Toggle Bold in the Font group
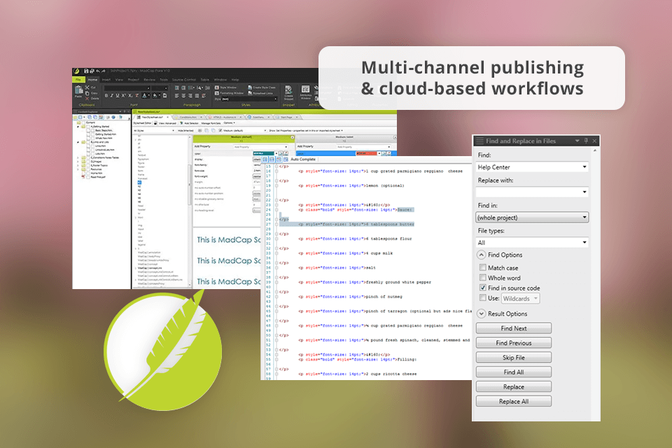Screen dimensions: 672x448 click(106, 96)
